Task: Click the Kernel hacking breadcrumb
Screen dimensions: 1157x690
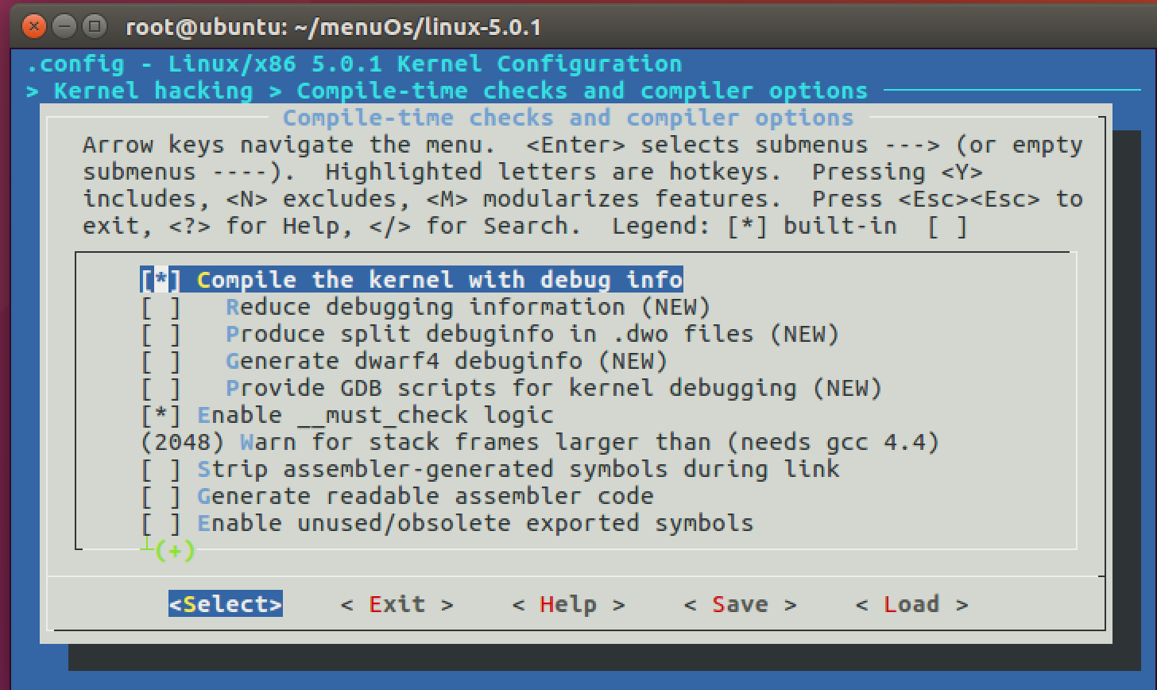Action: coord(153,91)
